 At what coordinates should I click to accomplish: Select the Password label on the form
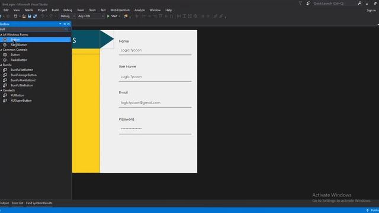point(126,120)
